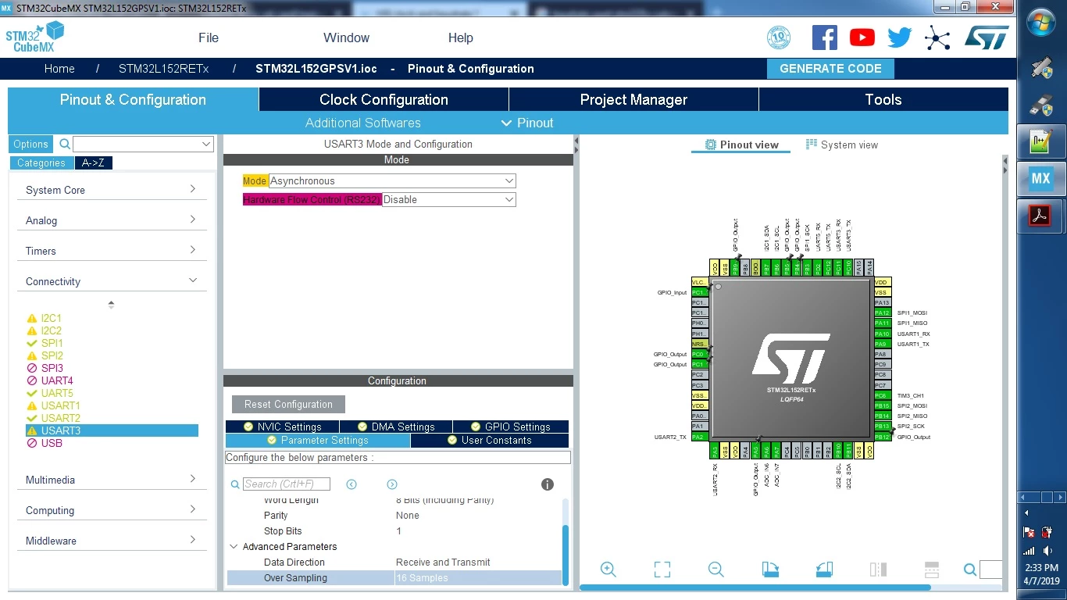
Task: Show the parameter info icon
Action: (548, 484)
